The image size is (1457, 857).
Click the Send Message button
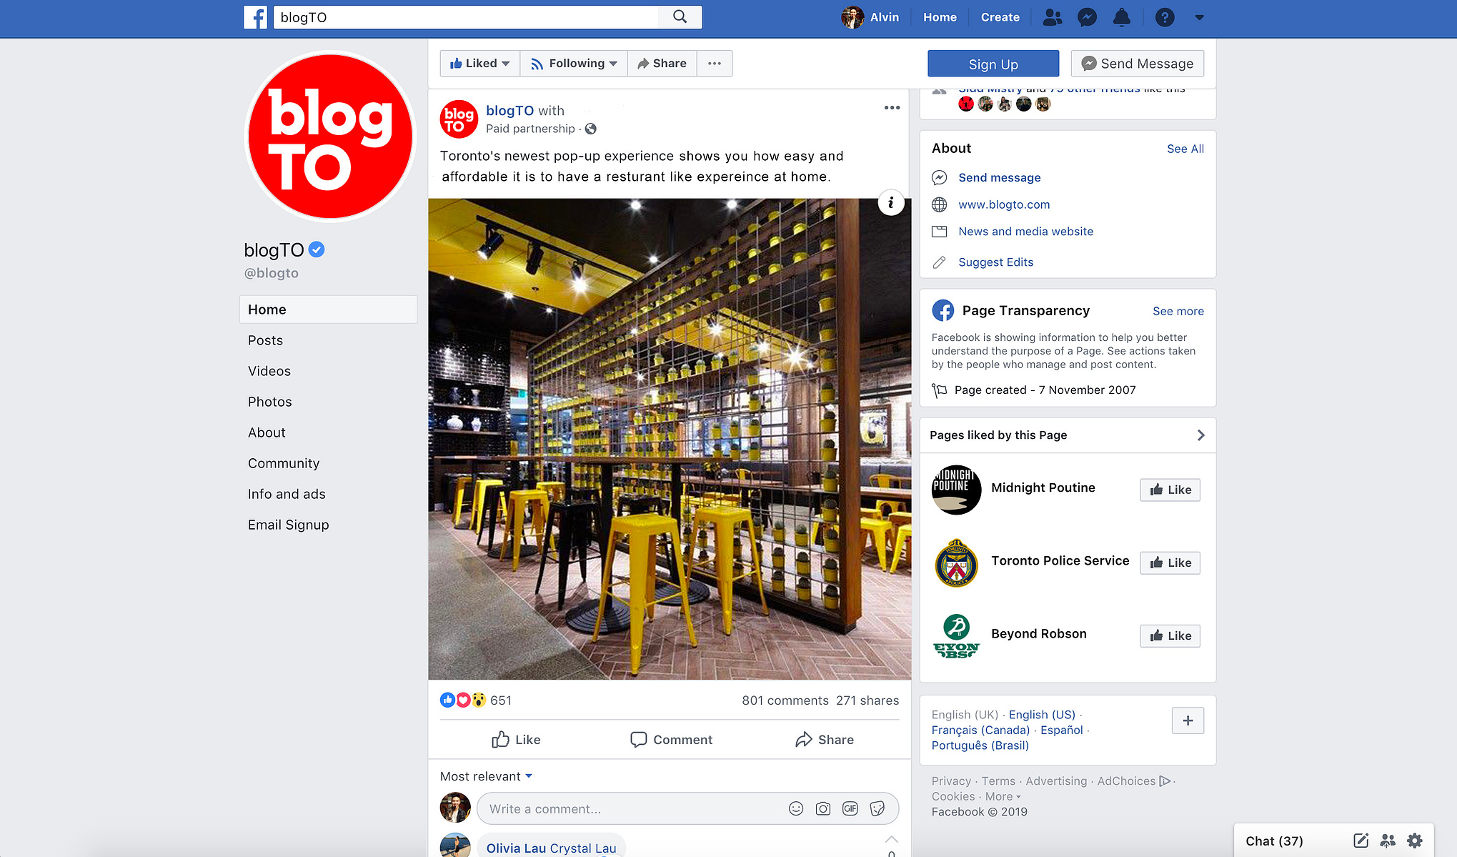(x=1137, y=64)
